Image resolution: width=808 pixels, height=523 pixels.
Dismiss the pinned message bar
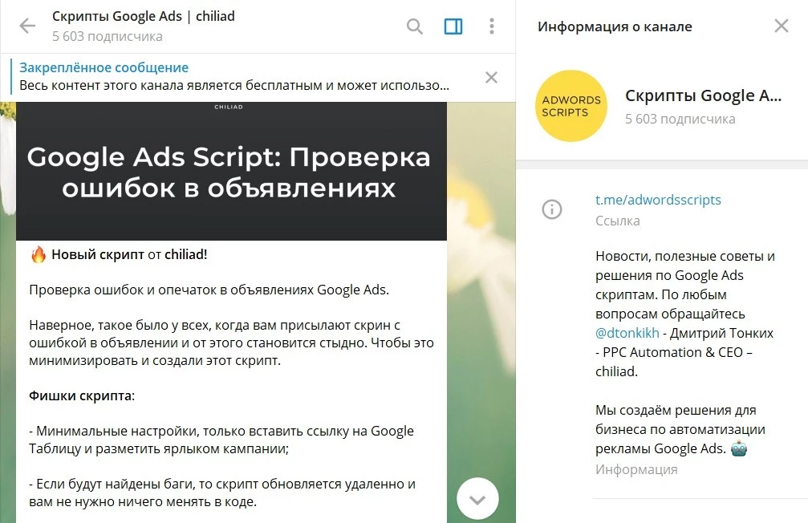click(491, 77)
